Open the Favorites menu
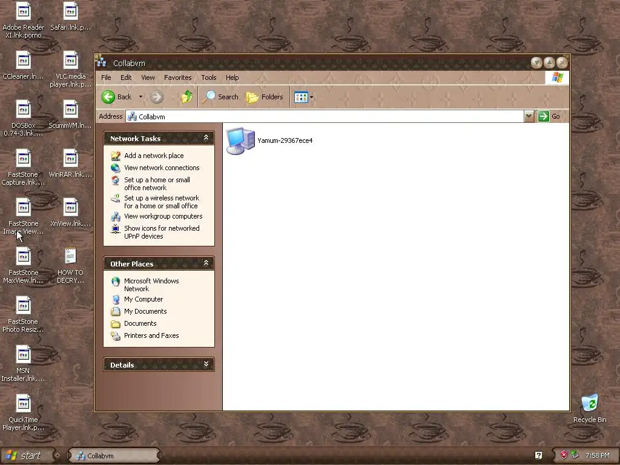This screenshot has width=620, height=465. coord(177,77)
